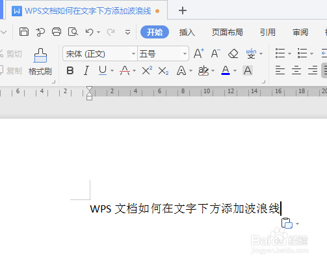
Task: Center align text
Action: (x=296, y=70)
